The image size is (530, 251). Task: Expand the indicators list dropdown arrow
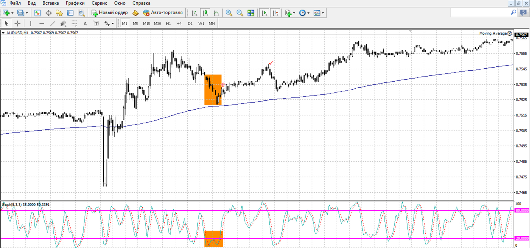click(294, 13)
